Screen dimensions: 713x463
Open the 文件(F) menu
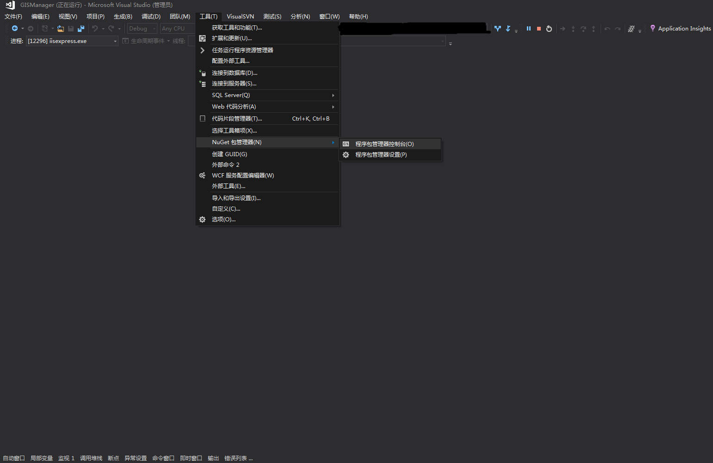pyautogui.click(x=13, y=17)
